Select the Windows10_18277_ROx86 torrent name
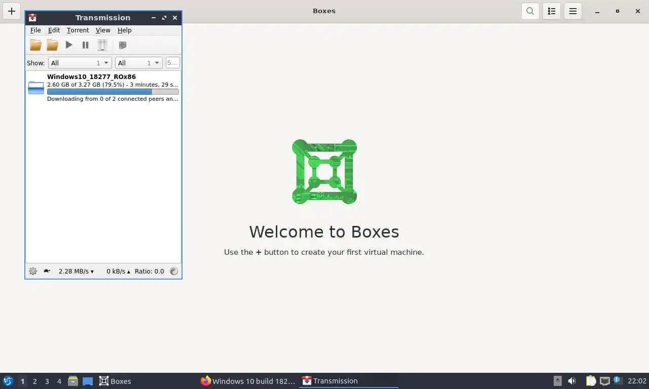Image resolution: width=649 pixels, height=389 pixels. point(91,77)
